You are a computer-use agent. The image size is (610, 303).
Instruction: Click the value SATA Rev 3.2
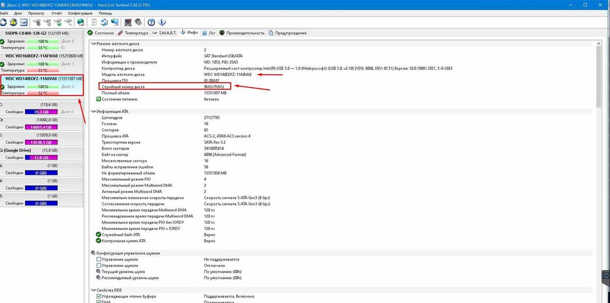(x=215, y=142)
